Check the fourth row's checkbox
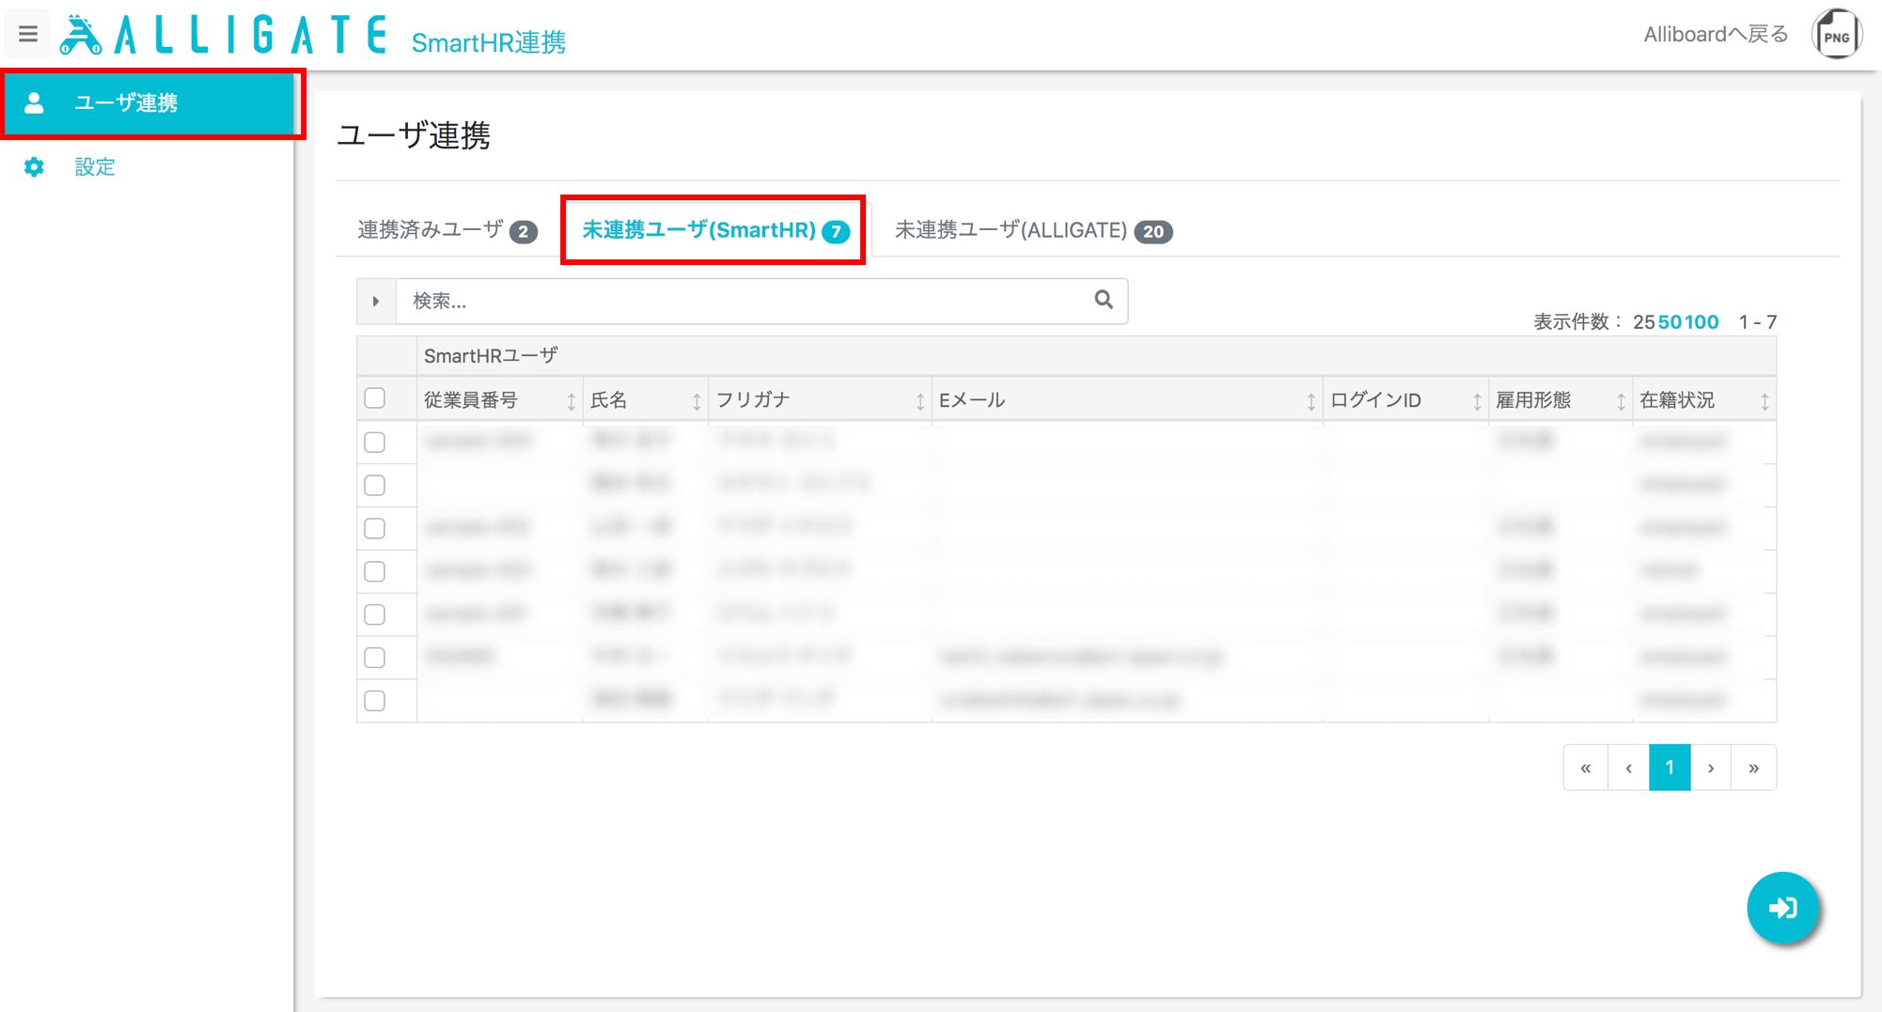 [x=375, y=571]
